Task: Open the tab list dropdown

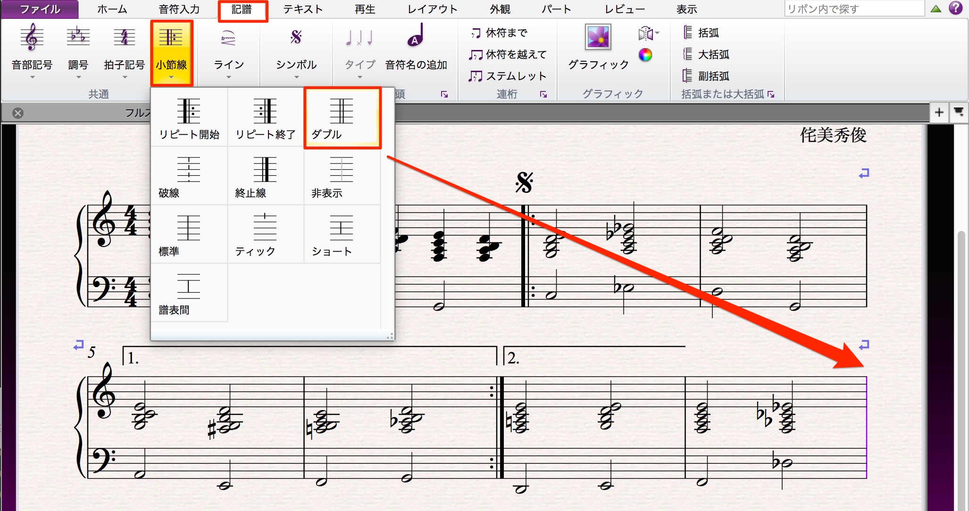Action: [x=959, y=112]
